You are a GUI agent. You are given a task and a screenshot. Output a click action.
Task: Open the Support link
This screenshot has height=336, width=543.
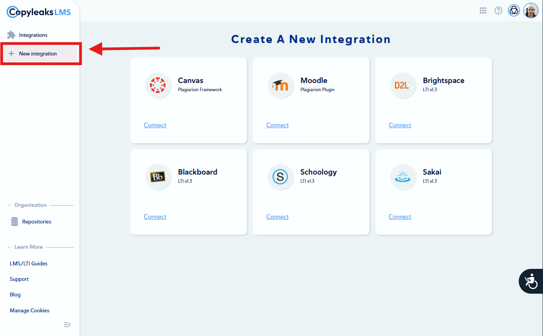click(x=19, y=279)
